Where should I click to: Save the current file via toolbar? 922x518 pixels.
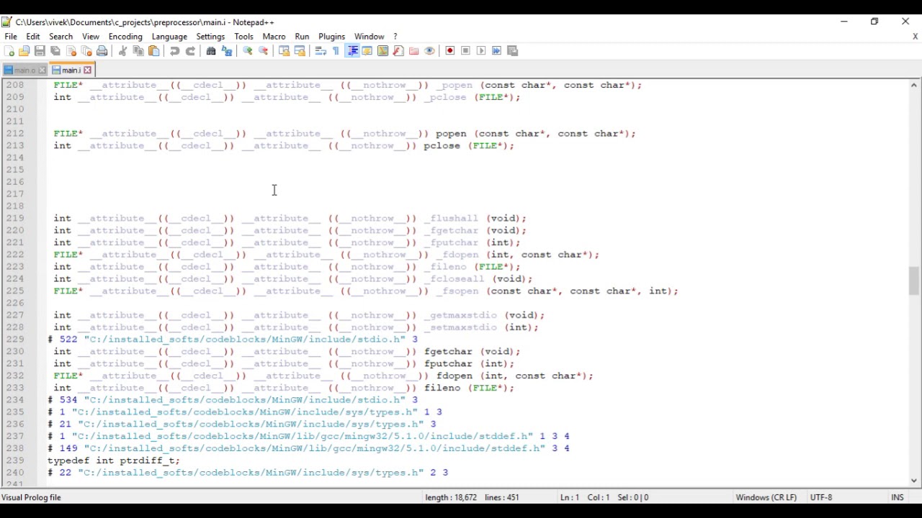(x=40, y=51)
